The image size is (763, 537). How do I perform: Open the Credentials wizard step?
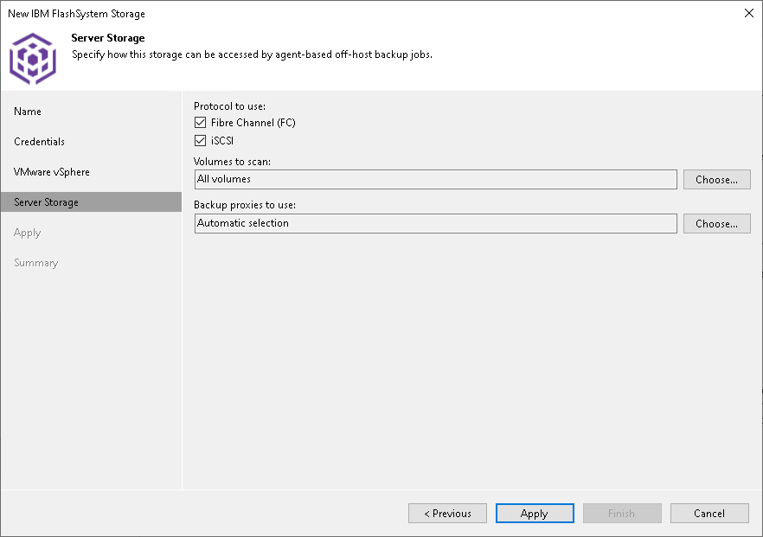point(40,142)
